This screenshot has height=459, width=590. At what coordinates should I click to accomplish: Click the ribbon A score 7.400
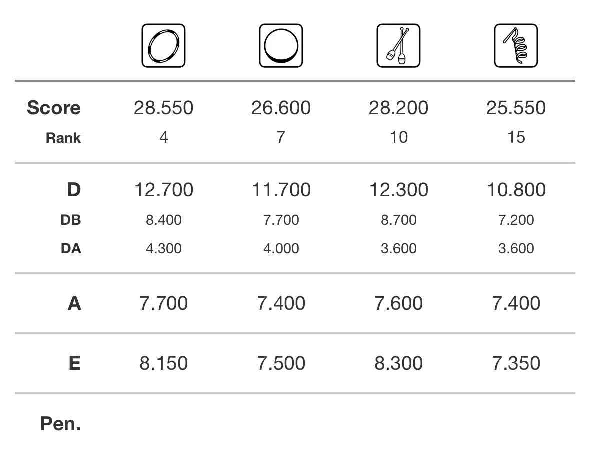coord(516,303)
